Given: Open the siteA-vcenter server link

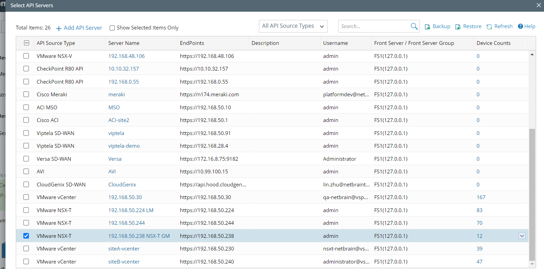Looking at the screenshot, I should point(124,248).
